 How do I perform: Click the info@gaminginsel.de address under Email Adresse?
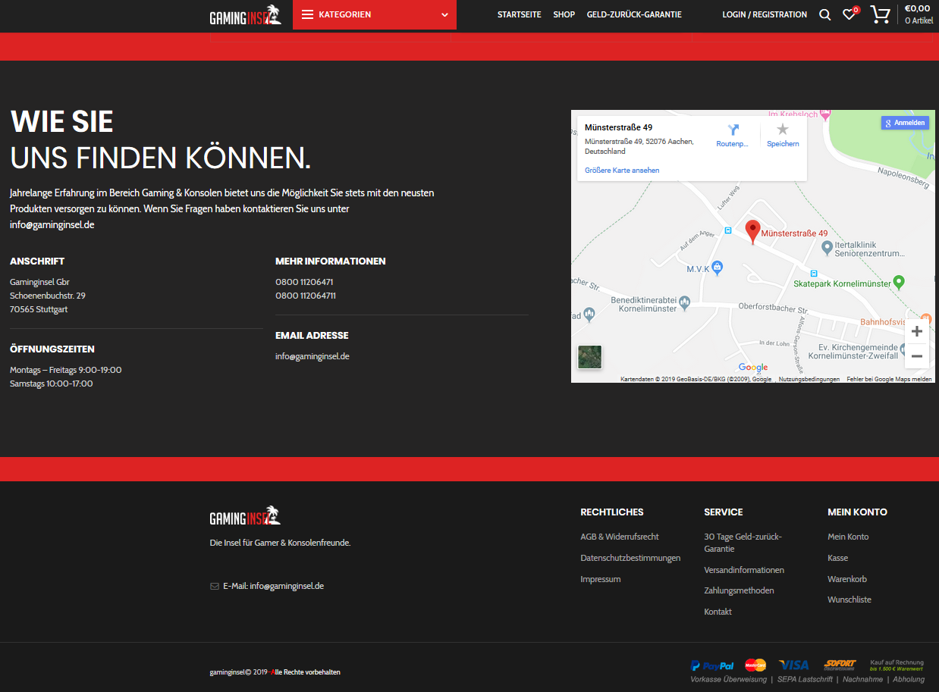[x=312, y=356]
